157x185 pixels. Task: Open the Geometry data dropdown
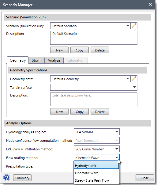pyautogui.click(x=90, y=79)
